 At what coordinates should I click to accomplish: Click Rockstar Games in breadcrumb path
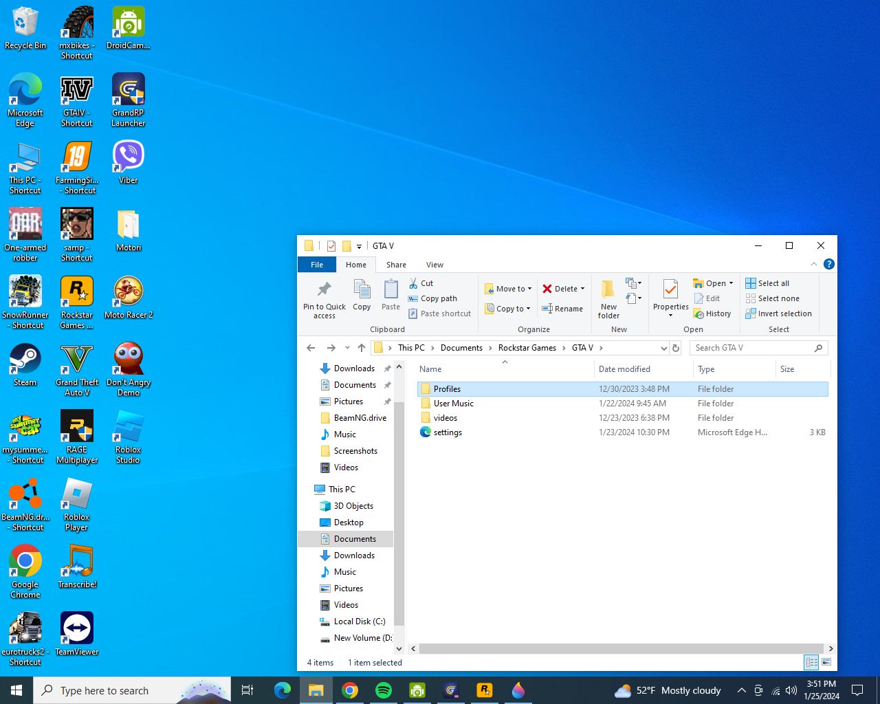[x=527, y=348]
